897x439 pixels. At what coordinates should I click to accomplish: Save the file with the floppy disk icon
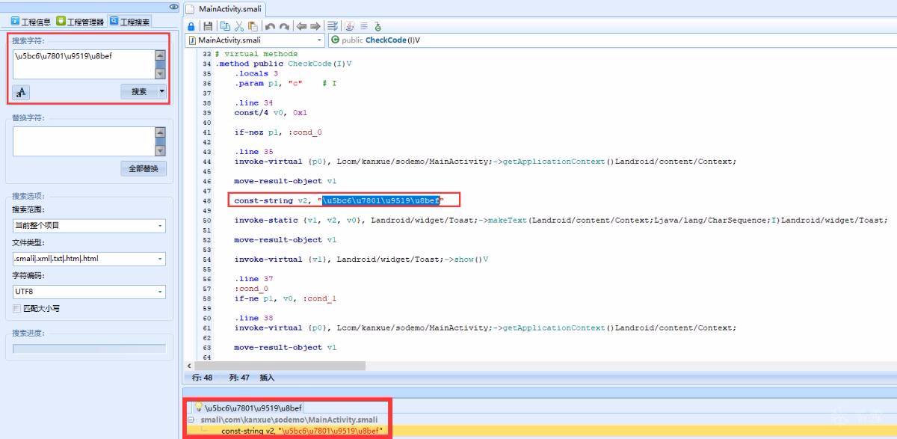click(x=208, y=26)
